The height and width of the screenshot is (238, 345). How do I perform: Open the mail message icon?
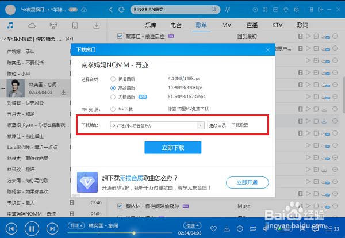click(275, 10)
